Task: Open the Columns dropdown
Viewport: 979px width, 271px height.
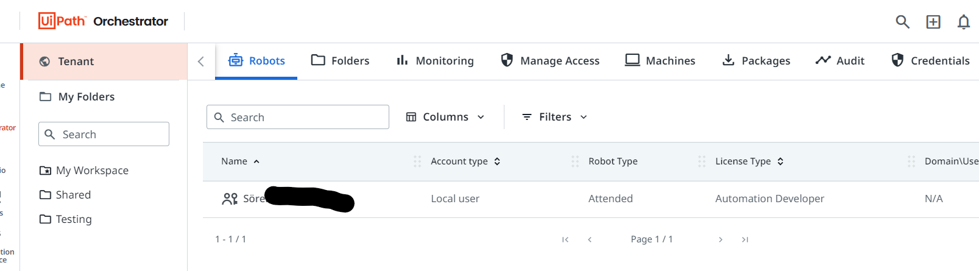Action: [445, 117]
